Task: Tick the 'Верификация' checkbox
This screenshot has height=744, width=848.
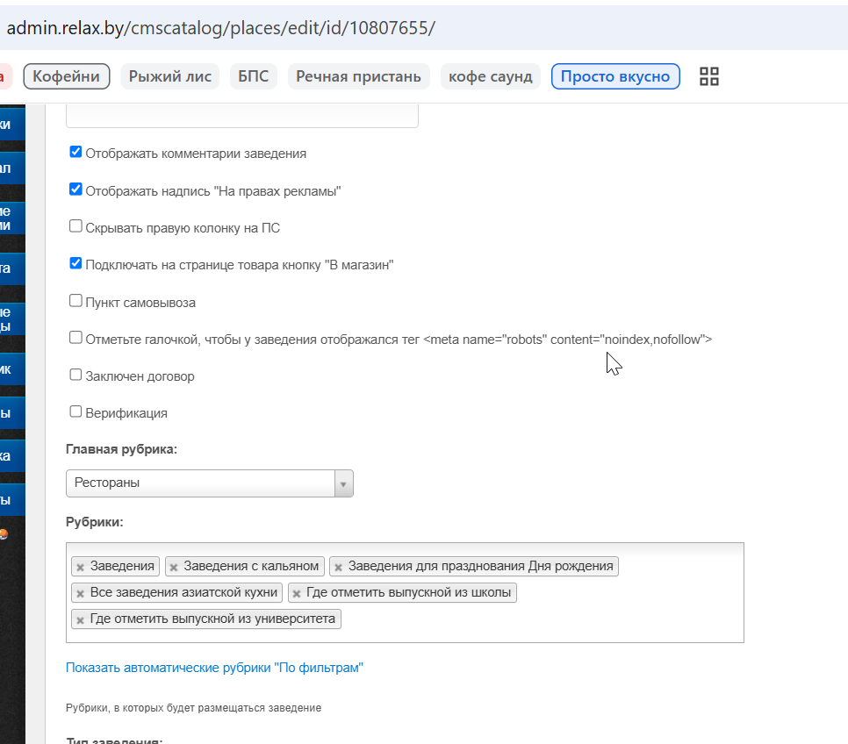Action: tap(75, 411)
